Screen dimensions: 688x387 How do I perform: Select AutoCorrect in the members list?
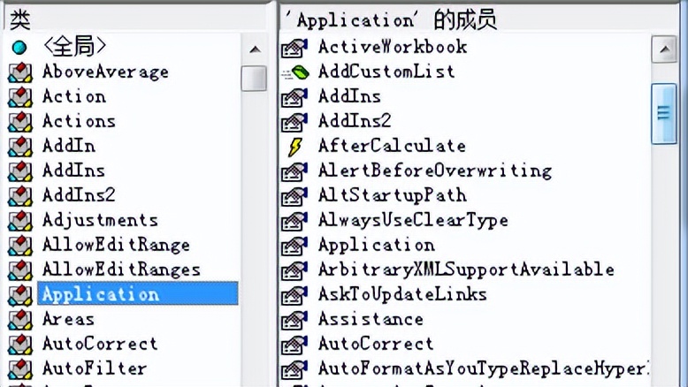point(377,344)
